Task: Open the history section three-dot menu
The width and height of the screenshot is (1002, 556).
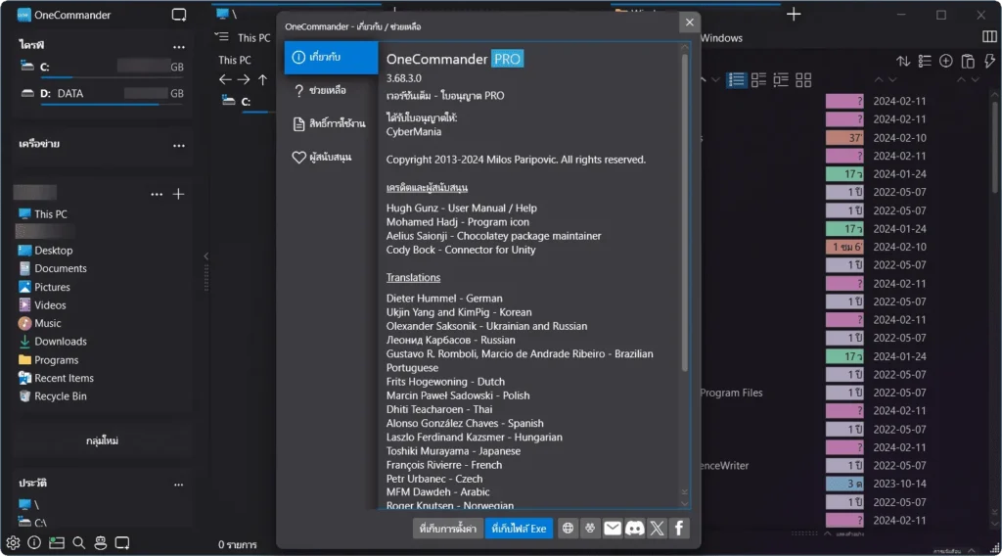Action: point(178,484)
